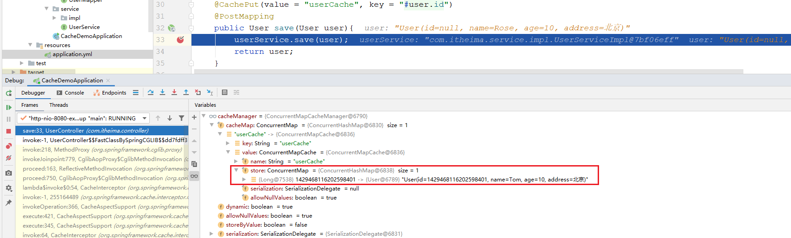The width and height of the screenshot is (791, 238).
Task: Switch to the Console tab
Action: coord(71,93)
